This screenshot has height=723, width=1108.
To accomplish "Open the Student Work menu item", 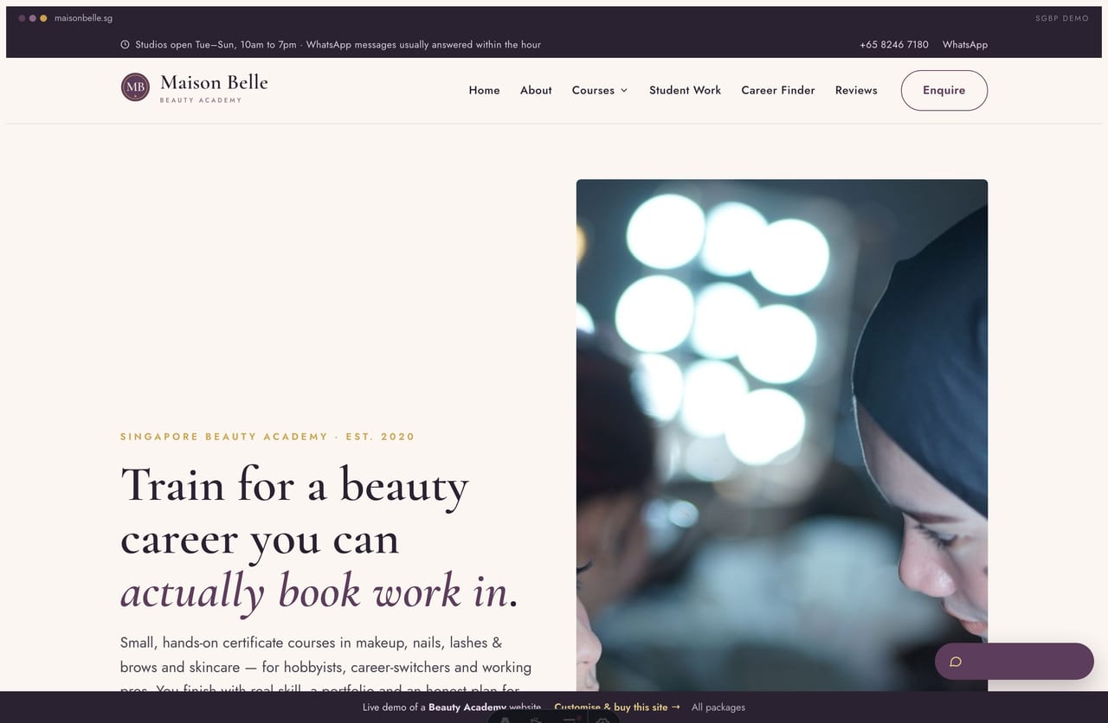I will coord(685,90).
